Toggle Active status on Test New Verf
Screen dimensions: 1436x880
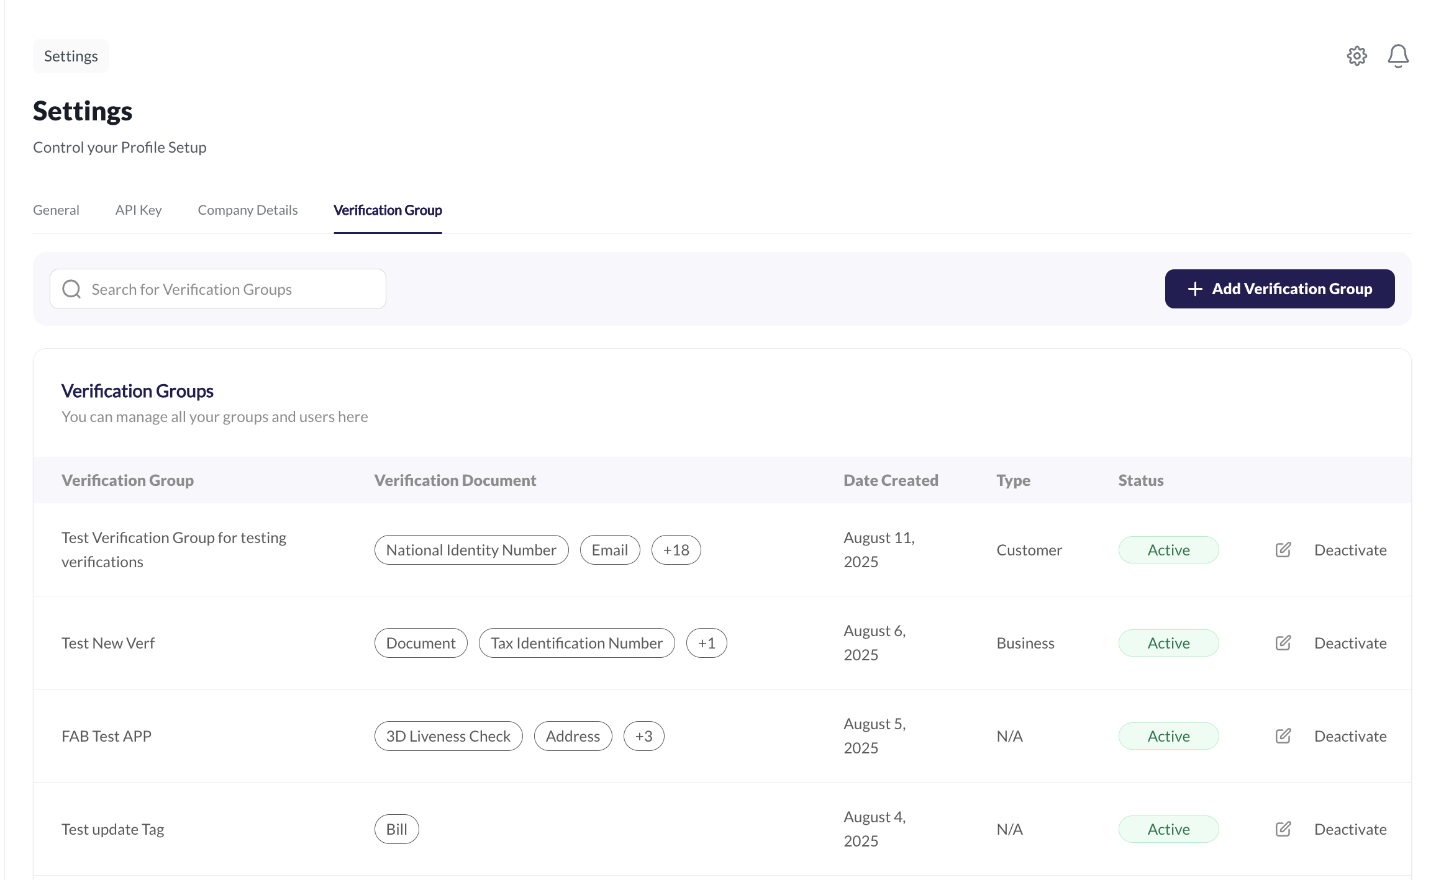pos(1168,643)
